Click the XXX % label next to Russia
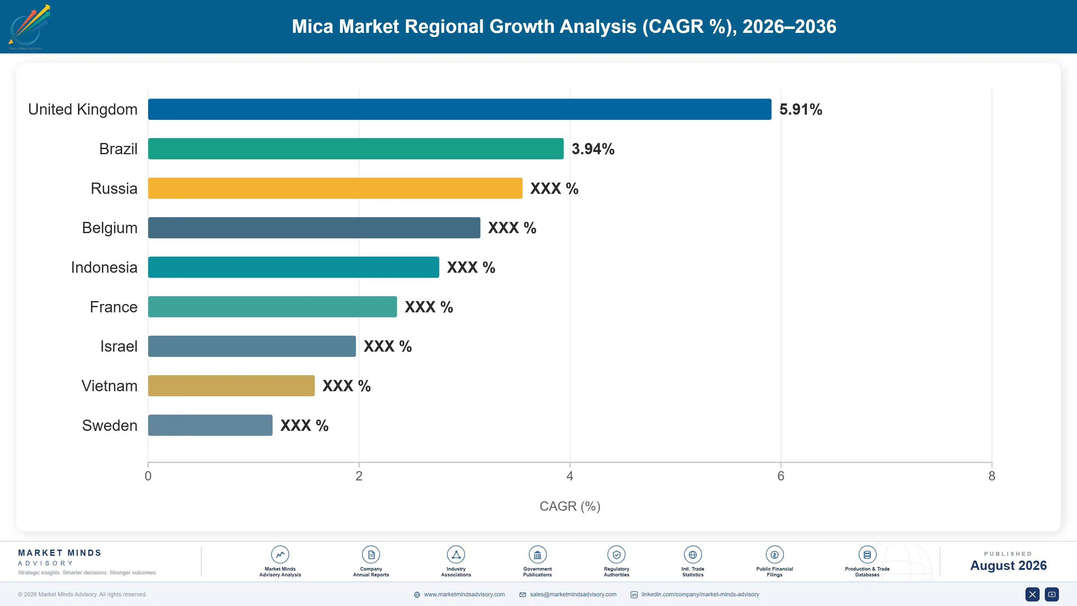This screenshot has height=606, width=1077. click(x=554, y=188)
